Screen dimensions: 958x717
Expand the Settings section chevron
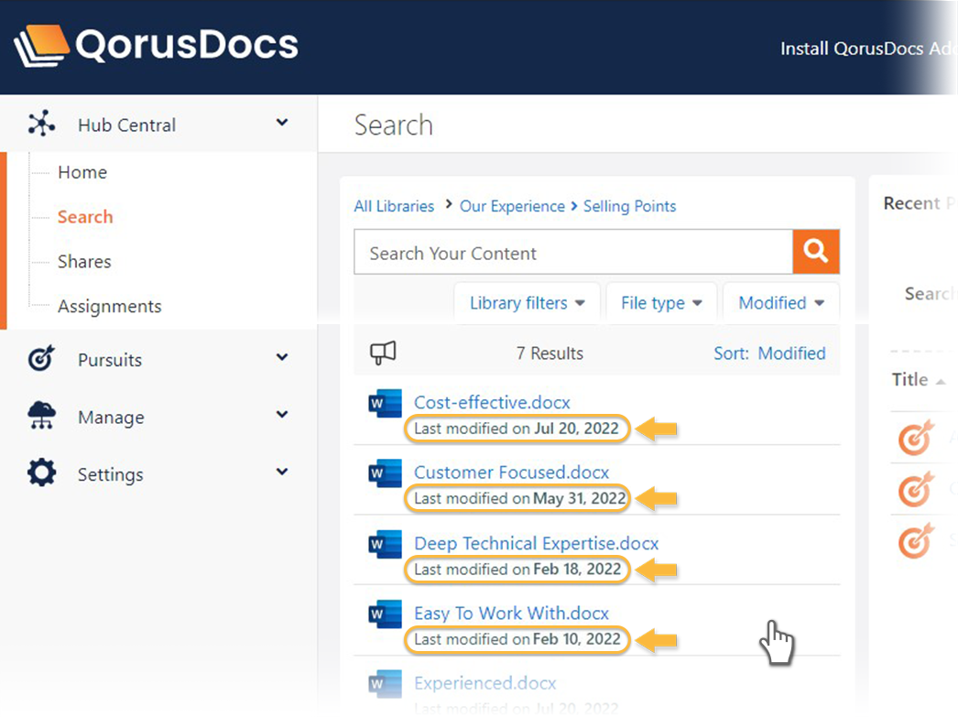[x=282, y=472]
